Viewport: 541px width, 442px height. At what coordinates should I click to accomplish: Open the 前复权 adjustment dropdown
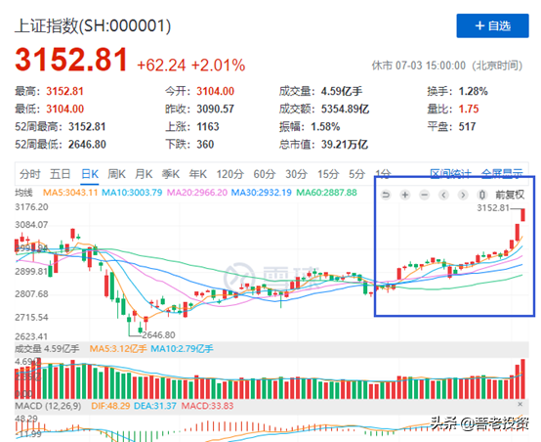coord(510,195)
